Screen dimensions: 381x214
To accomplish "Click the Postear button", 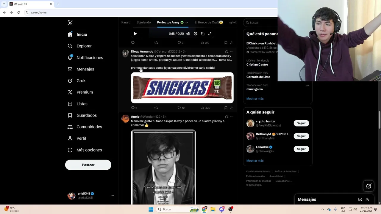I will [88, 165].
